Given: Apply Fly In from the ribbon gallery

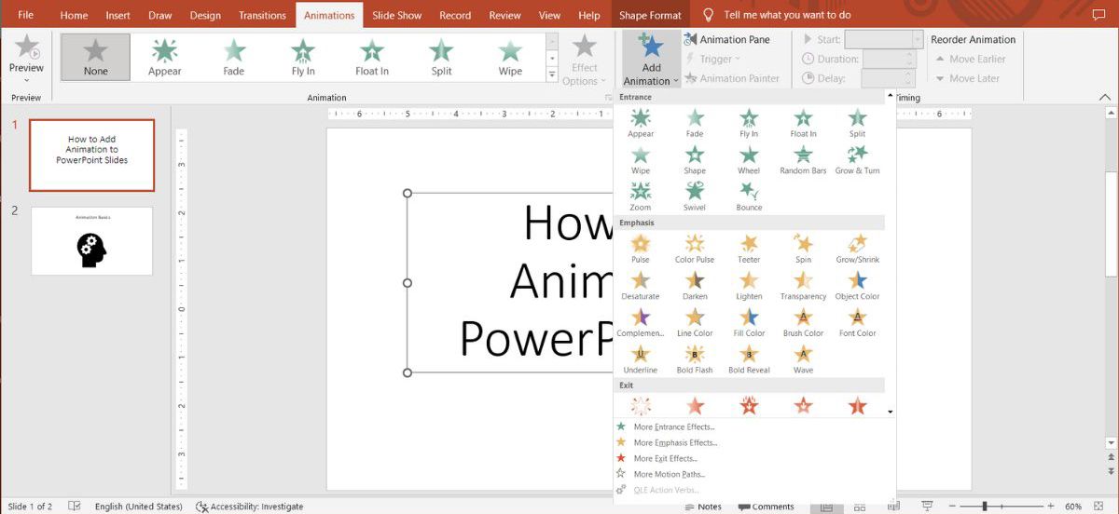Looking at the screenshot, I should coord(303,57).
